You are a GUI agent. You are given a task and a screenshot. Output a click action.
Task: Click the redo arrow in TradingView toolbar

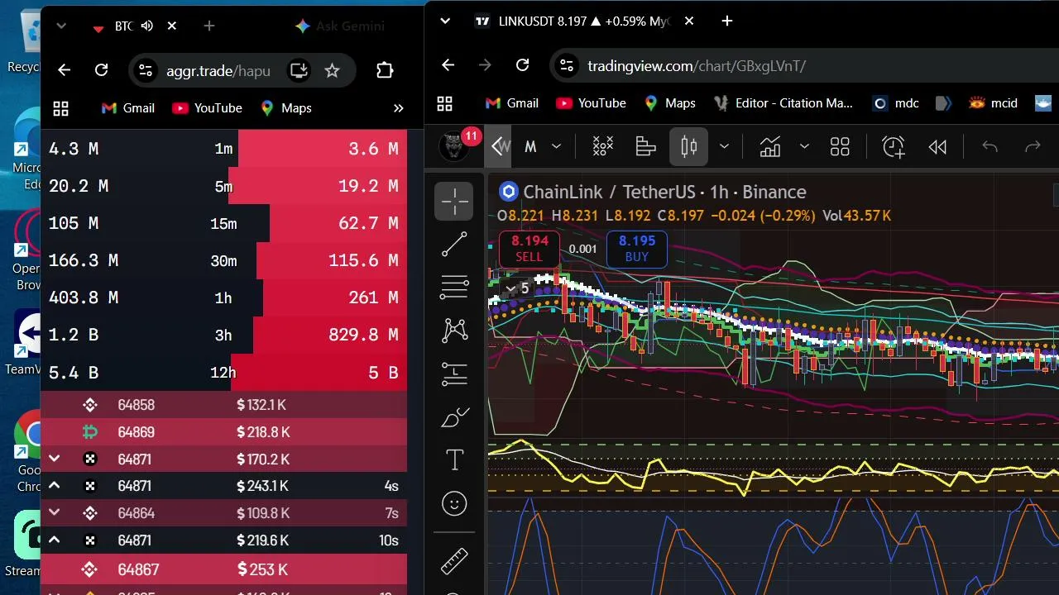[1033, 147]
